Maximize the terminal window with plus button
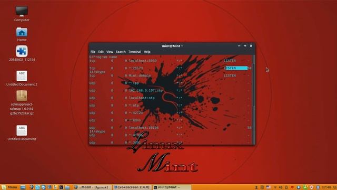Image resolution: width=337 pixels, height=190 pixels. (x=245, y=46)
